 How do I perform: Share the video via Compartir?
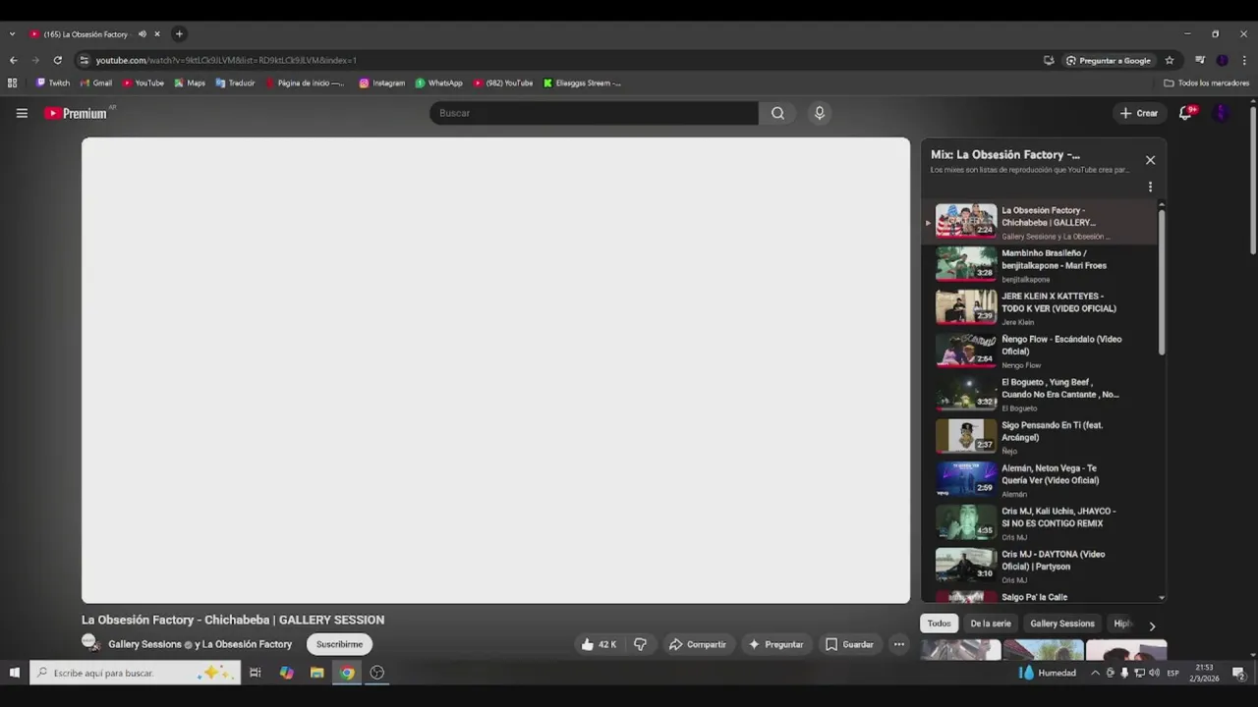click(698, 644)
